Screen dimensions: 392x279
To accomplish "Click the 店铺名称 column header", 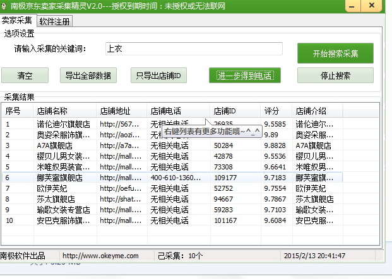I will coord(64,111).
